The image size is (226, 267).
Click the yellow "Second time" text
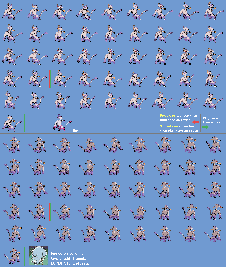[169, 126]
